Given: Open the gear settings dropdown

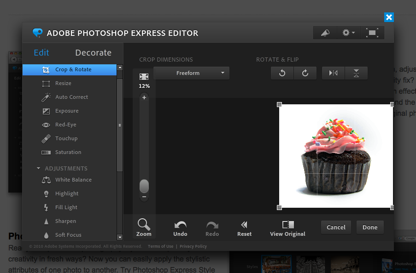Looking at the screenshot, I should (x=349, y=33).
